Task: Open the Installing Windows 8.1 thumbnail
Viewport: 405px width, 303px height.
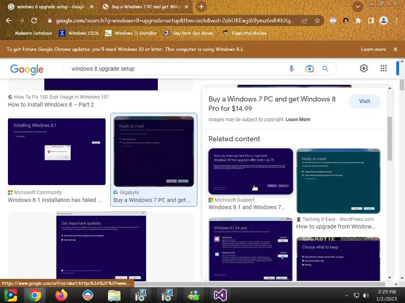Action: tap(57, 151)
